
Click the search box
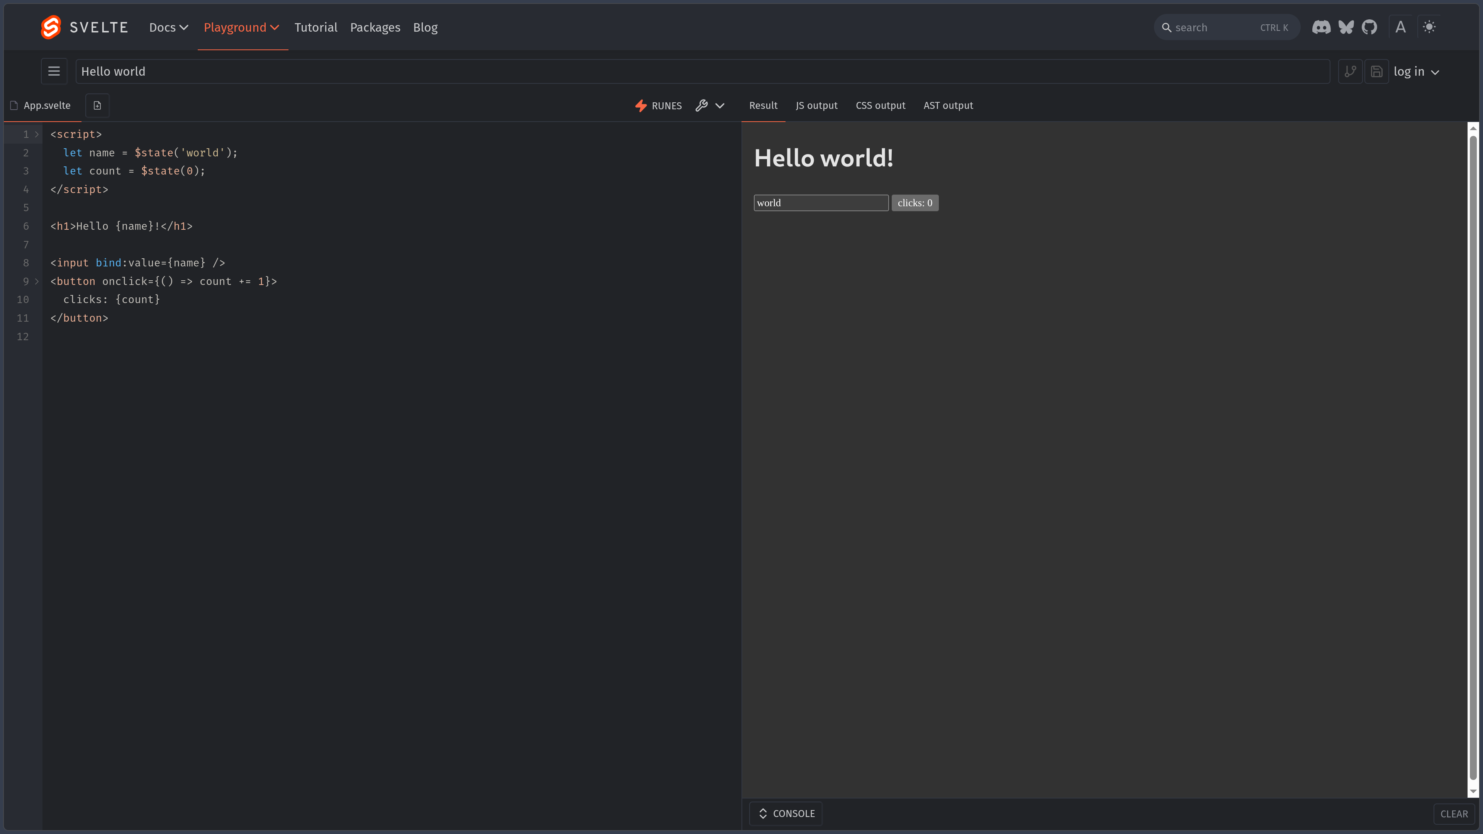pyautogui.click(x=1226, y=28)
